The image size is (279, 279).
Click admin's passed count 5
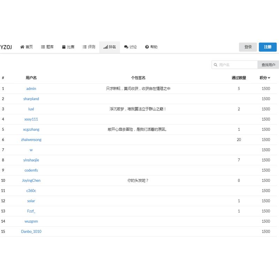coord(239,89)
